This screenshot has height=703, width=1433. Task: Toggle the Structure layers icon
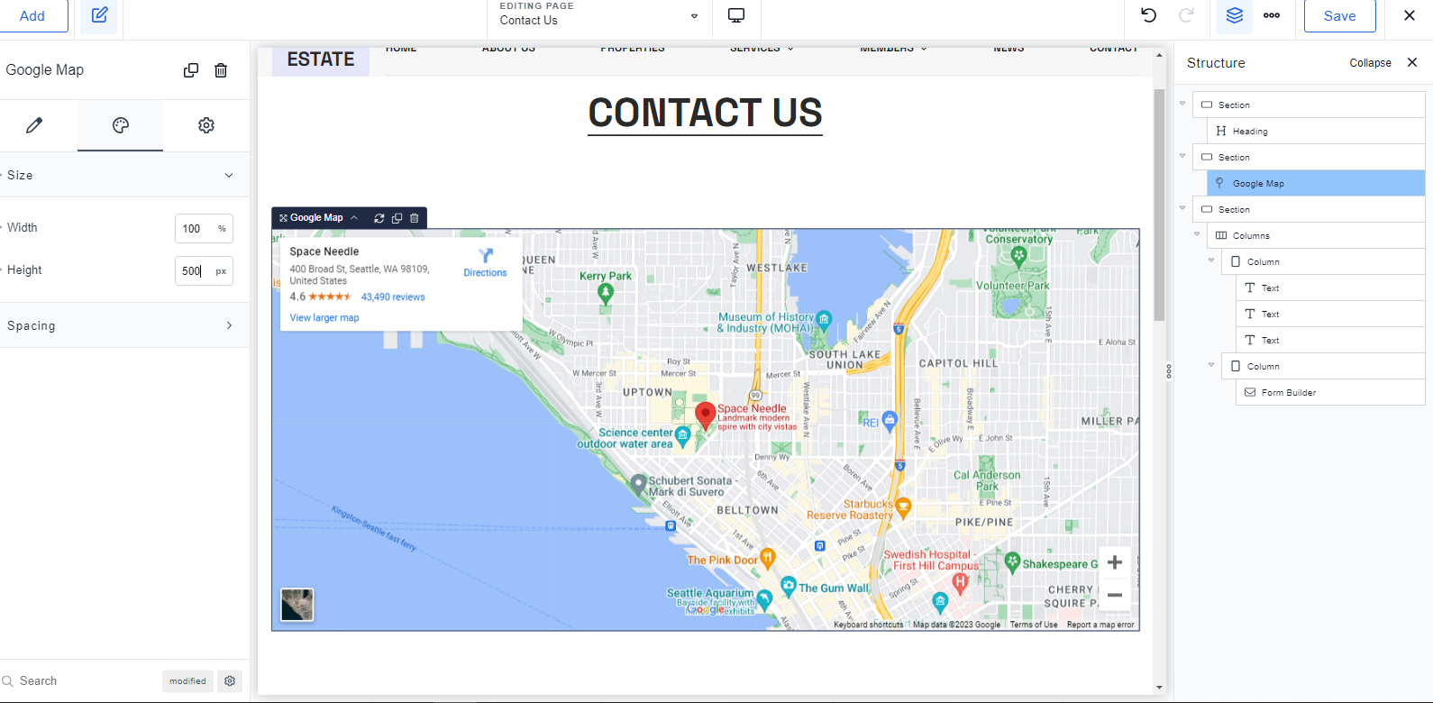click(x=1234, y=15)
